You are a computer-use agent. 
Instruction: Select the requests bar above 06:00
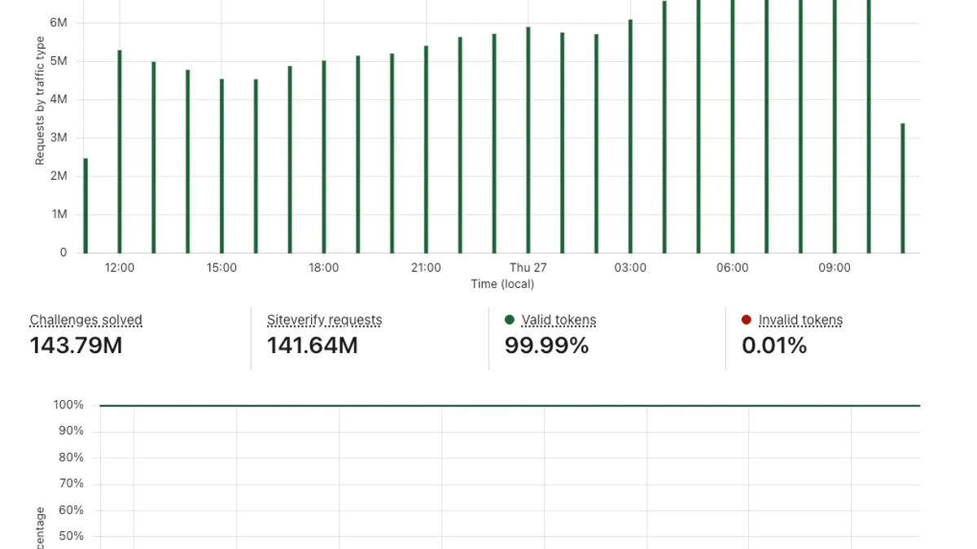pos(733,126)
